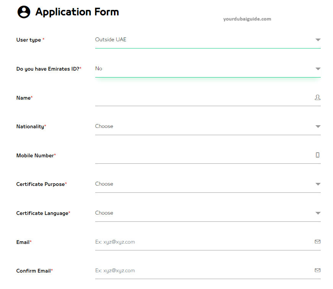The width and height of the screenshot is (333, 289).
Task: Select the 'Outside UAE' user type value
Action: (x=110, y=39)
